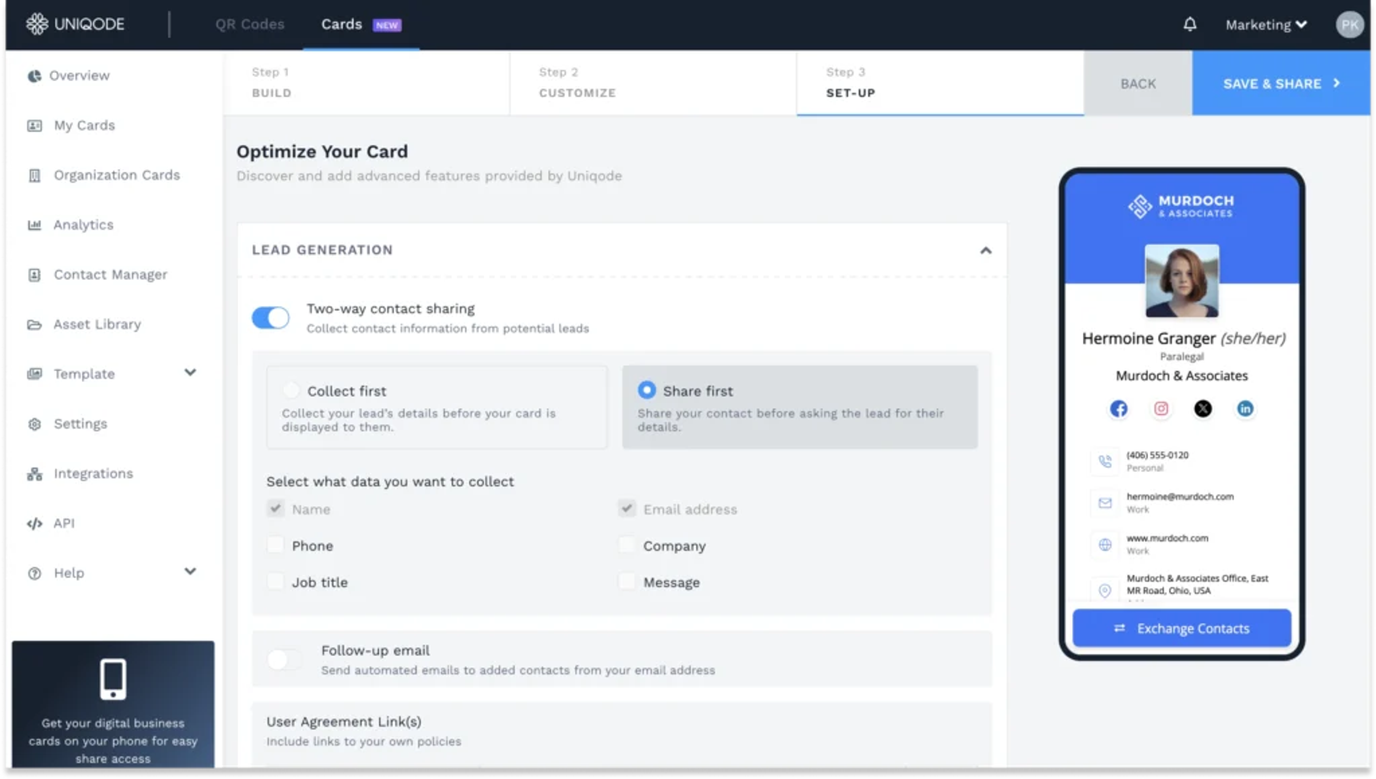Enable the Follow-up email toggle
1376x779 pixels.
click(x=284, y=660)
